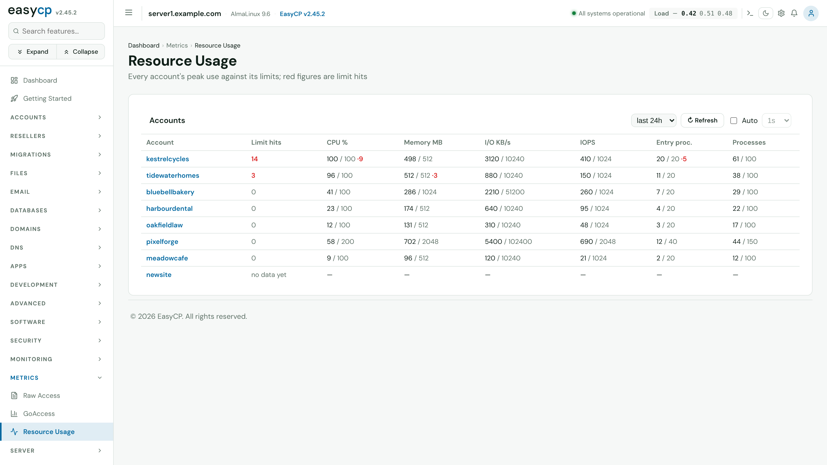Viewport: 827px width, 465px height.
Task: Open Raw Access from the Metrics menu
Action: coord(57,395)
